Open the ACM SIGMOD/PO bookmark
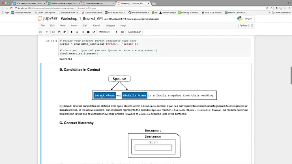292x164 pixels. [116, 13]
